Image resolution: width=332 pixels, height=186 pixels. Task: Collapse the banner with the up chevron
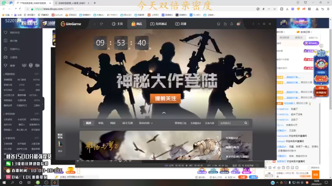coord(164,113)
